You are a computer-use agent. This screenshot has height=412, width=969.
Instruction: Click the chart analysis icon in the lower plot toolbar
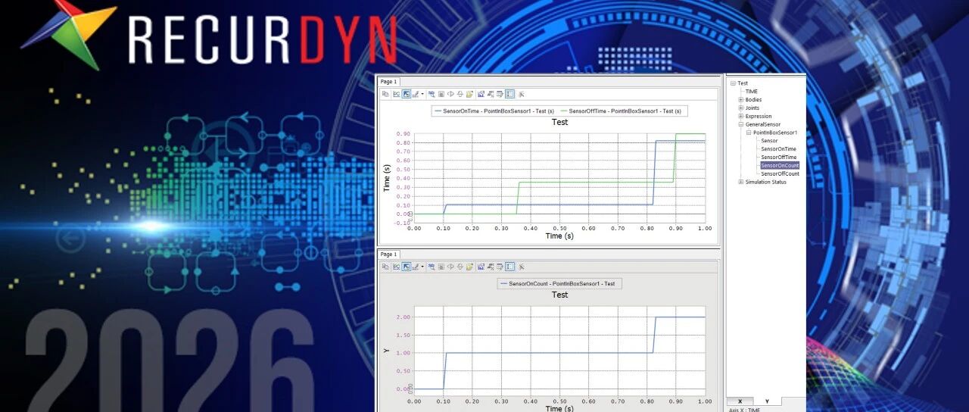click(x=481, y=267)
